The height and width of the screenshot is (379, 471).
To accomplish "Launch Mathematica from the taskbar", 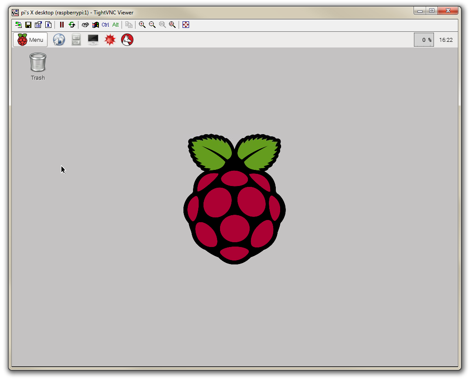I will click(x=110, y=40).
